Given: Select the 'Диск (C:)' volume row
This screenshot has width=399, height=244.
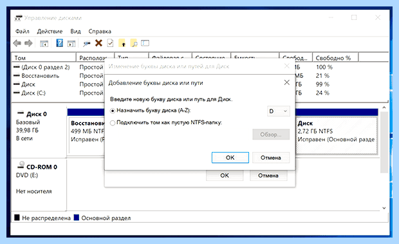Looking at the screenshot, I should pos(33,93).
